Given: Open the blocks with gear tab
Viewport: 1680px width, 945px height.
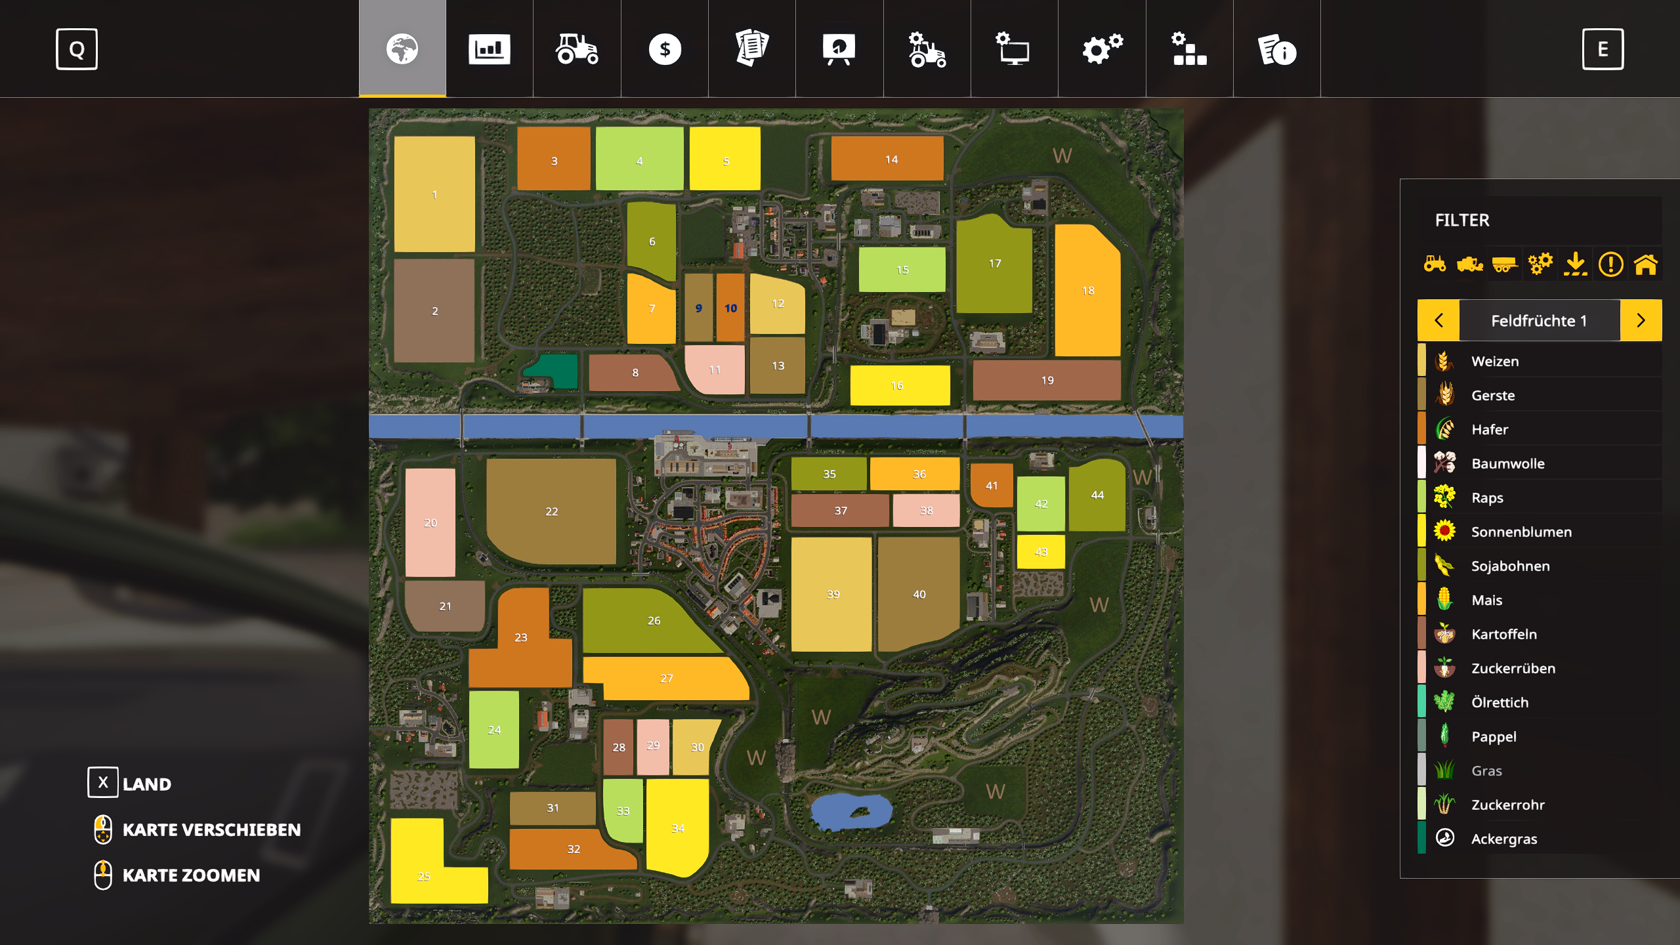Looking at the screenshot, I should [1190, 49].
